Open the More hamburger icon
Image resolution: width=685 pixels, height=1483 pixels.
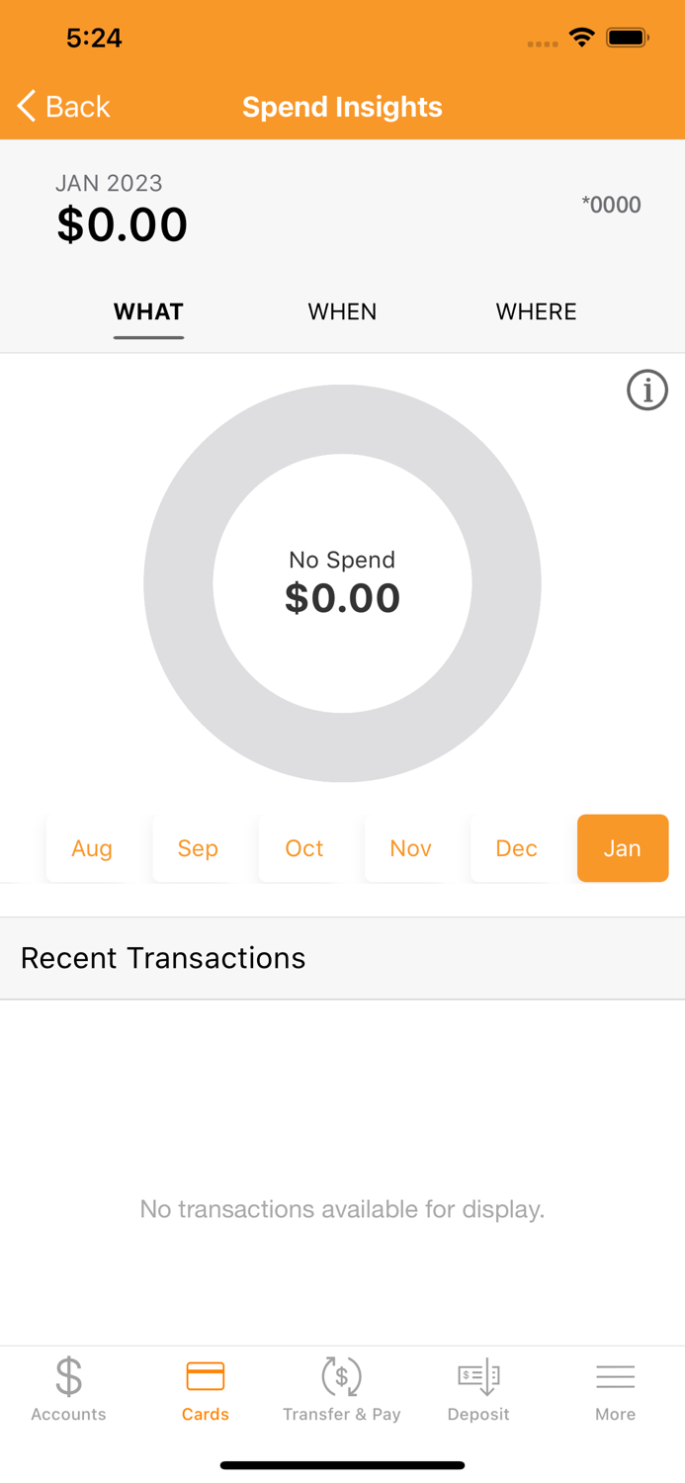coord(615,1375)
